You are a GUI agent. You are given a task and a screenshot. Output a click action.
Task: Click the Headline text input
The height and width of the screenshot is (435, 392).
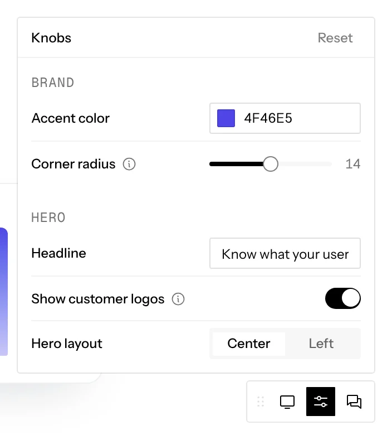285,253
